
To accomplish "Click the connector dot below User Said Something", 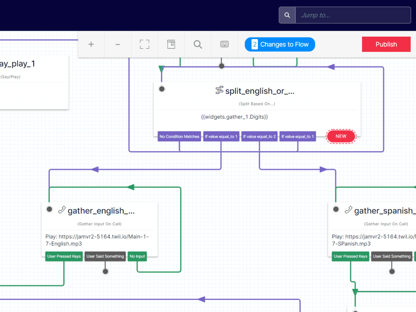I will pos(105,271).
